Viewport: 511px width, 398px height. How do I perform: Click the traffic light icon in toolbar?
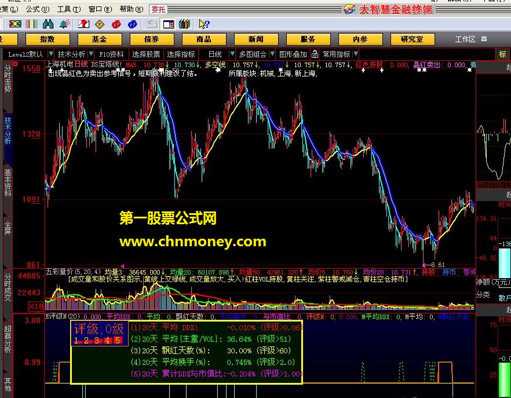coord(15,24)
